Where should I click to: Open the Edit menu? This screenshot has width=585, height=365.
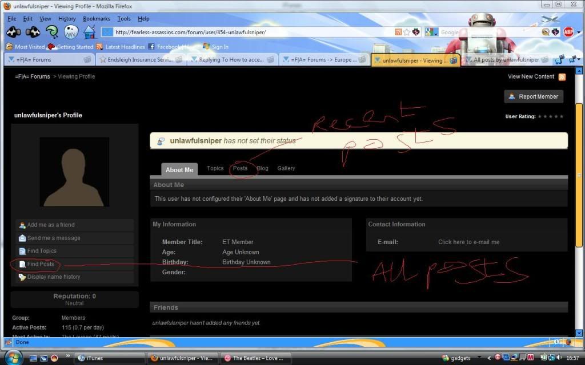[27, 19]
